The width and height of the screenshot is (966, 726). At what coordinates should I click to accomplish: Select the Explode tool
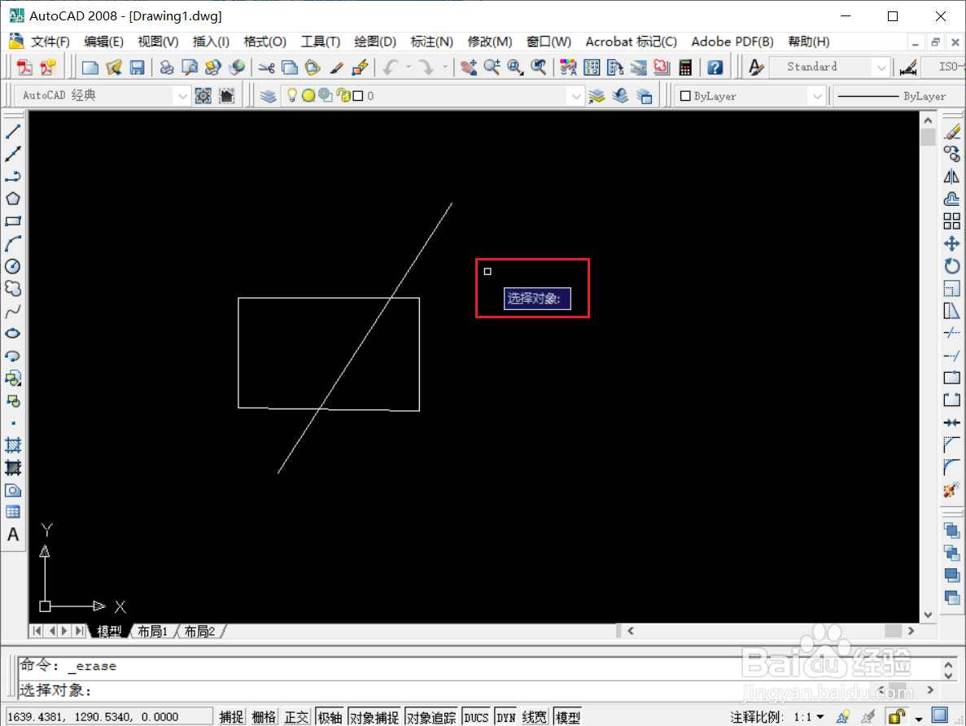[x=952, y=490]
